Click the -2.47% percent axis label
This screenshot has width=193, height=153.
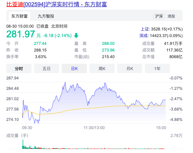coord(176,99)
